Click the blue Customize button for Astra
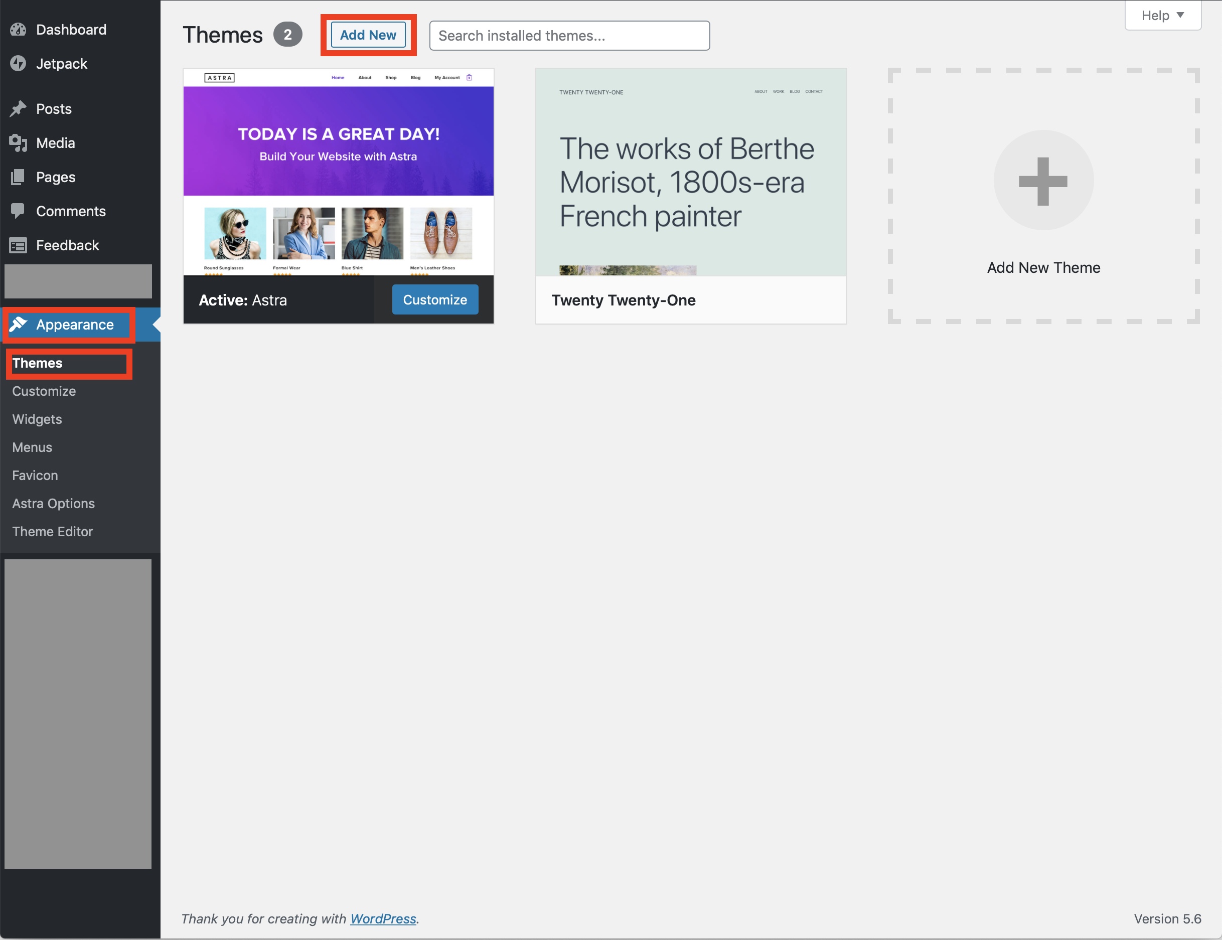The image size is (1222, 940). 435,300
